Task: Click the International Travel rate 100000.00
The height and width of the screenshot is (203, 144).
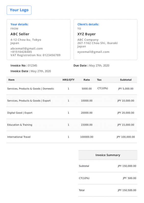Action: 87,137
